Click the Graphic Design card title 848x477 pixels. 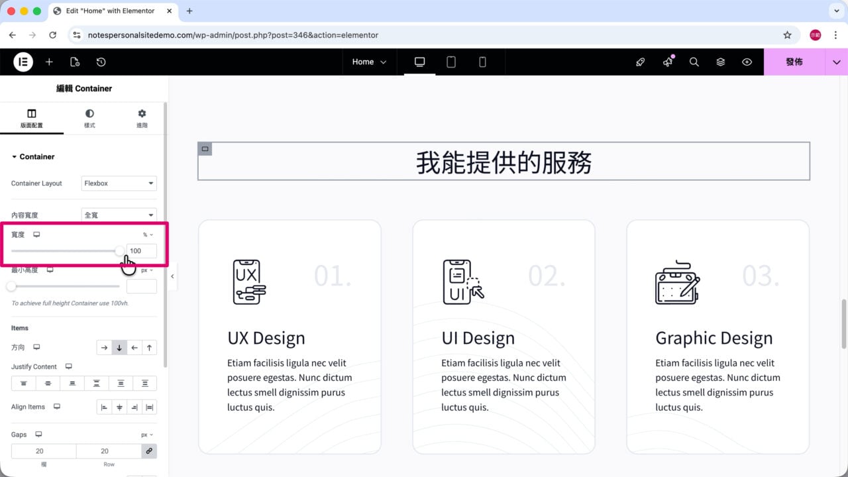pos(714,338)
